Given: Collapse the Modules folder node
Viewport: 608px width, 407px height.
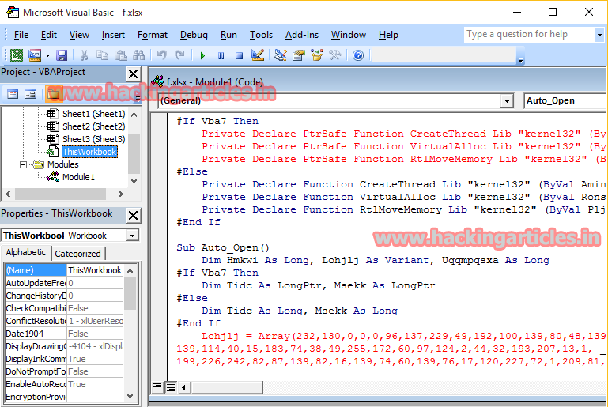Looking at the screenshot, I should coord(23,164).
